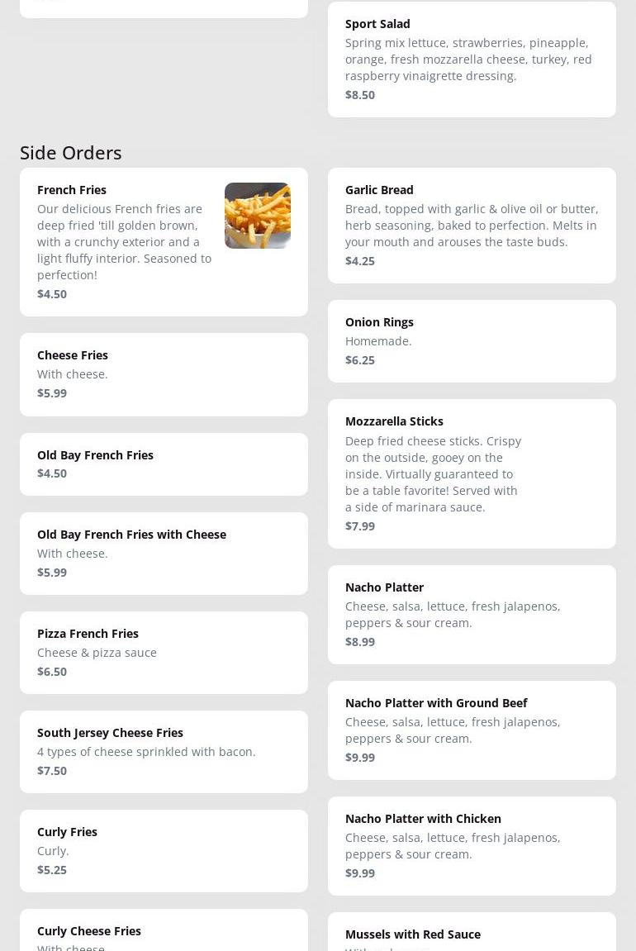Open Mussels with Red Sauce item
The height and width of the screenshot is (951, 636).
point(471,934)
